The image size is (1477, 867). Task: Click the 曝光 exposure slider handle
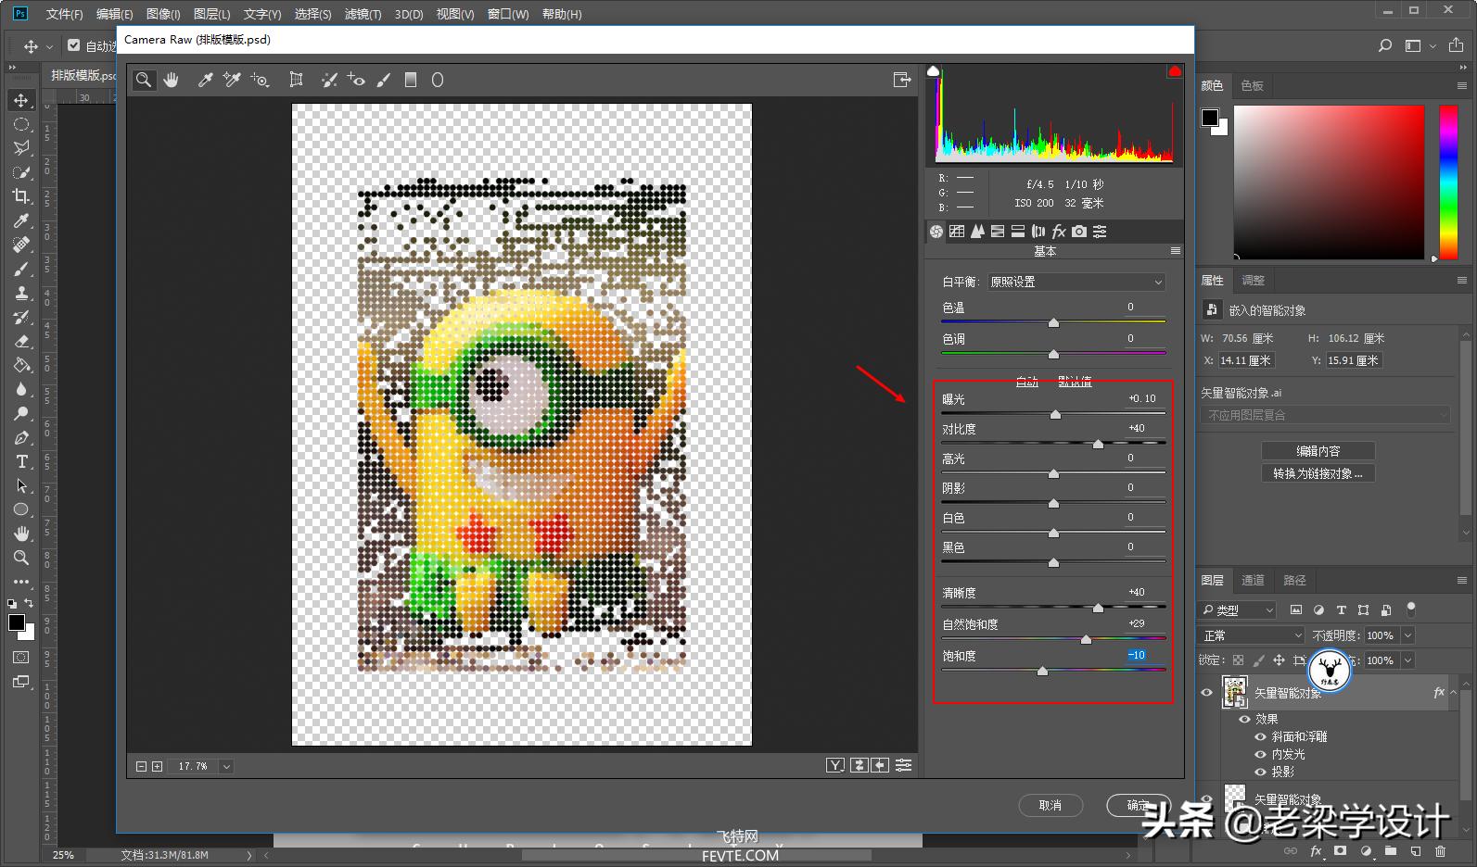pyautogui.click(x=1055, y=414)
